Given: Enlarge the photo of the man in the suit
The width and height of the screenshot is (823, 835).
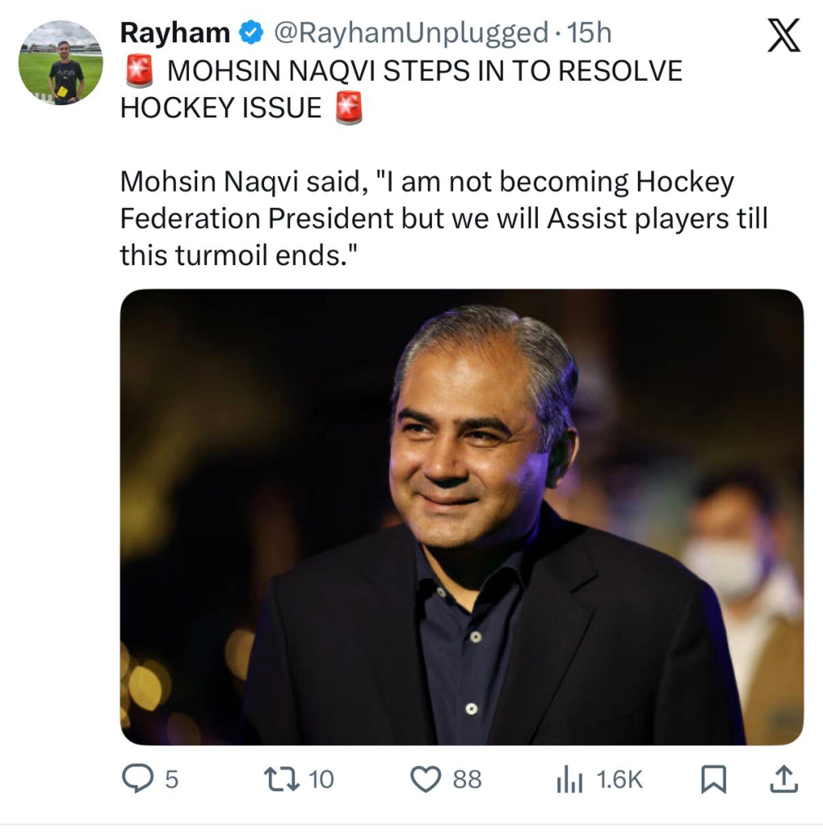Looking at the screenshot, I should tap(461, 517).
